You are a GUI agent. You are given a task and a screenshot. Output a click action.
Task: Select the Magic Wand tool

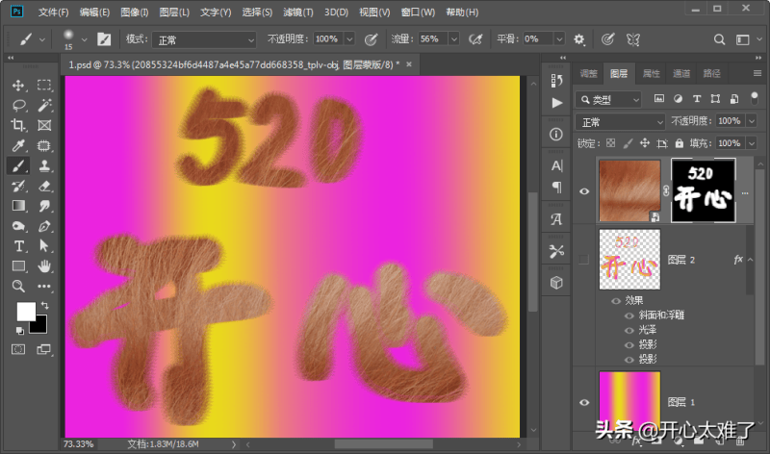click(44, 106)
